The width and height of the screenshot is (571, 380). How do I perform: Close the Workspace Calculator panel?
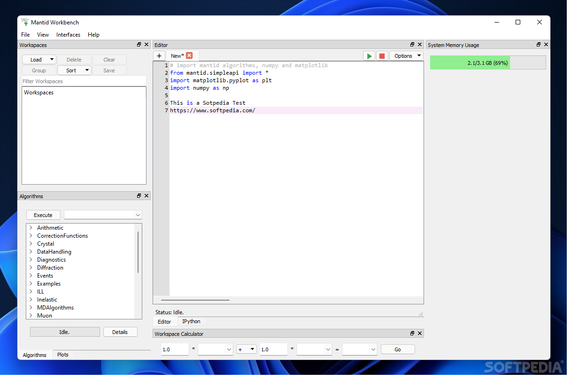tap(420, 333)
